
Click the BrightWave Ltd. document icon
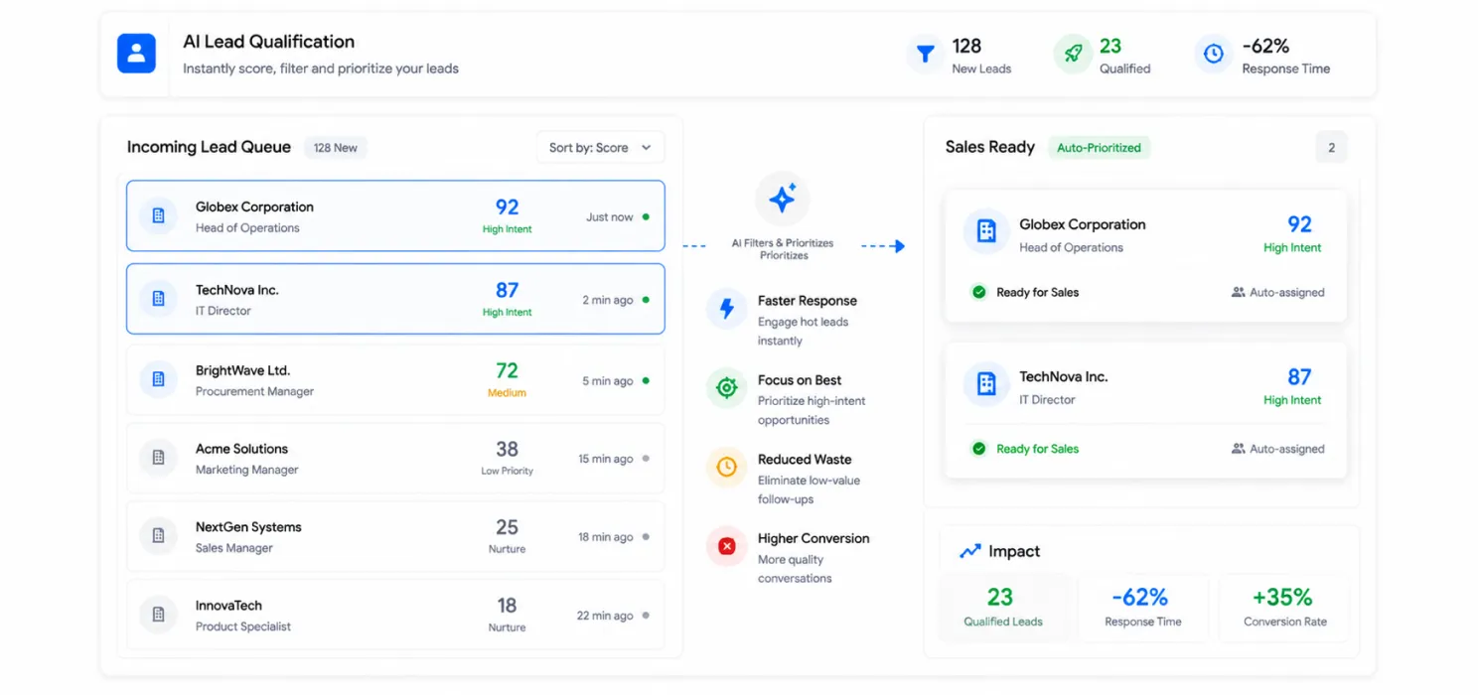158,379
